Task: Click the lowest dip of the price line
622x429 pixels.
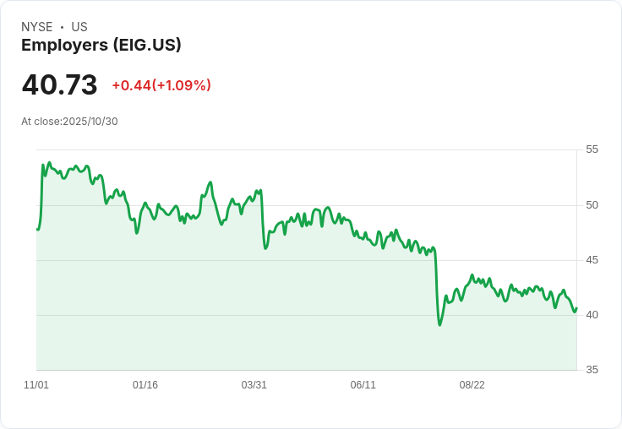Action: [439, 324]
